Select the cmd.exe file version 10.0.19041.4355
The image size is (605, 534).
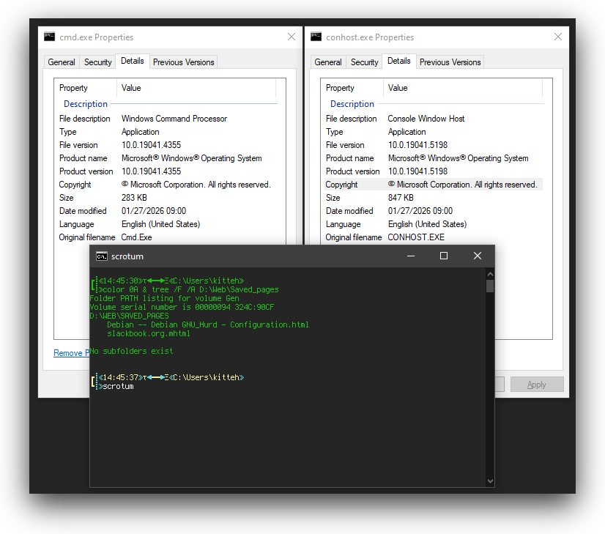point(151,145)
